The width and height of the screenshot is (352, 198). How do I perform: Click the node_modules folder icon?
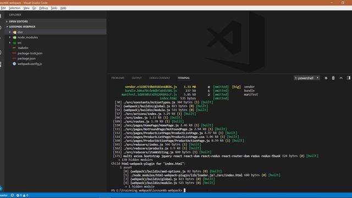tap(15, 37)
